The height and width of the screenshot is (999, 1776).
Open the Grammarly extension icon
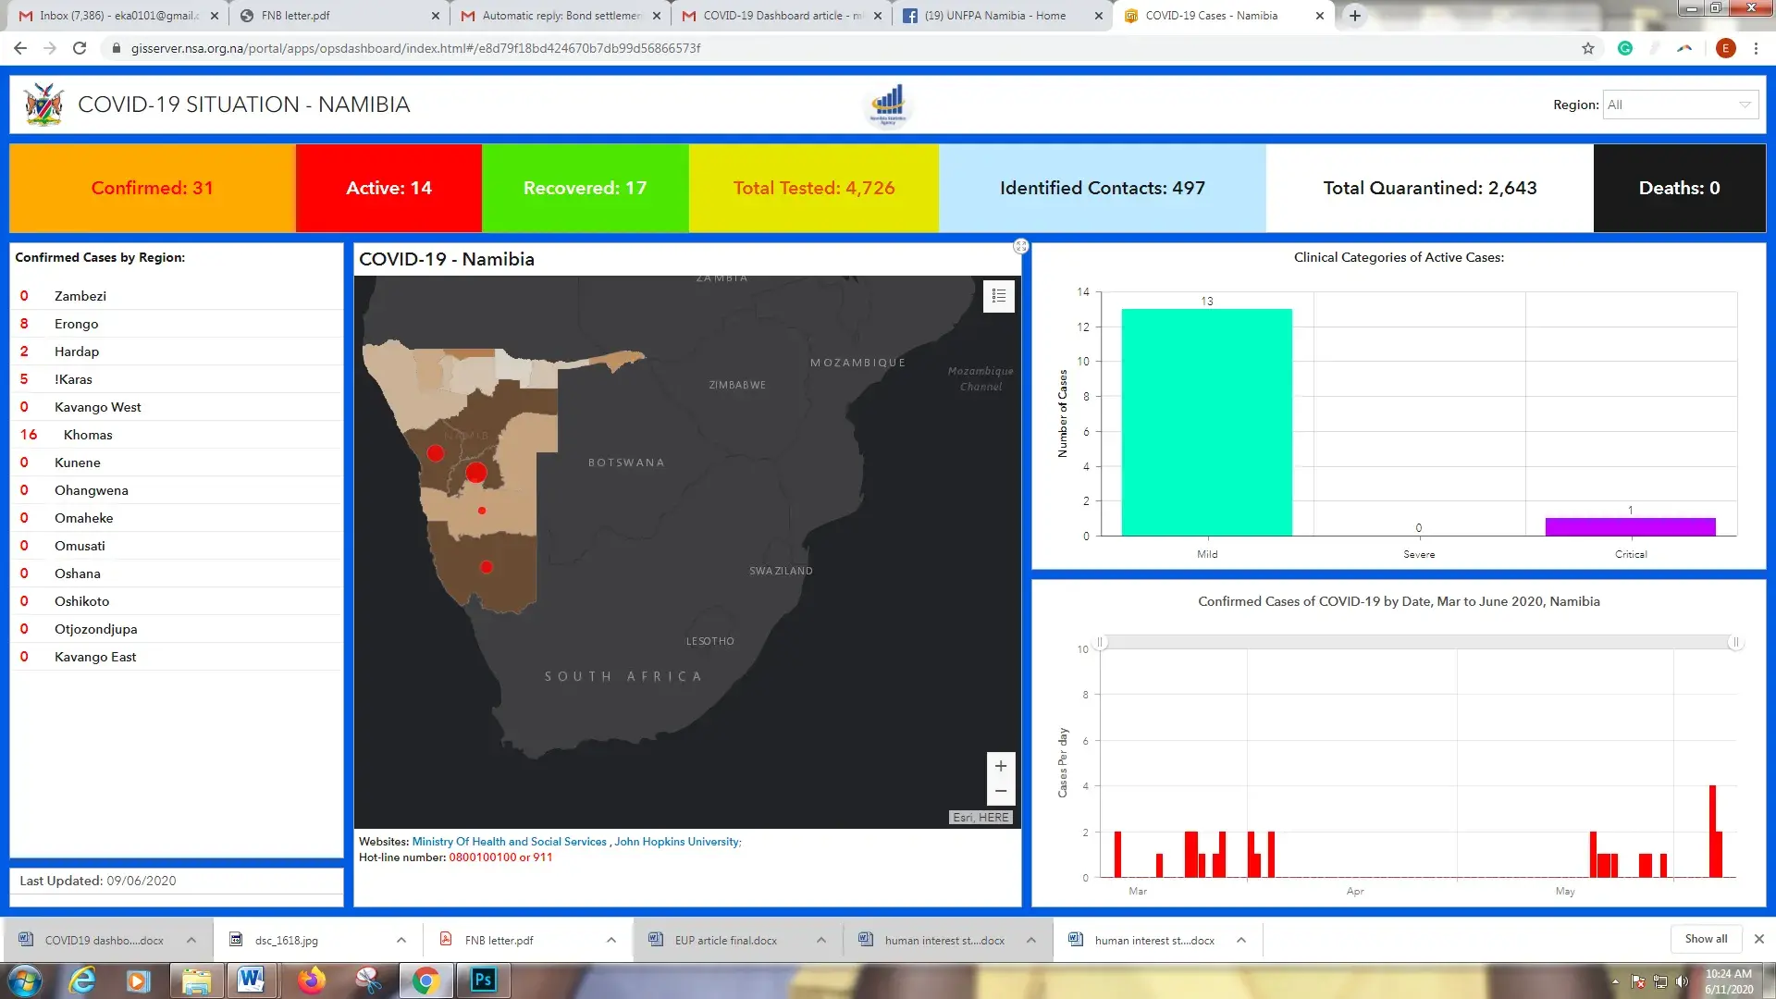pyautogui.click(x=1625, y=48)
